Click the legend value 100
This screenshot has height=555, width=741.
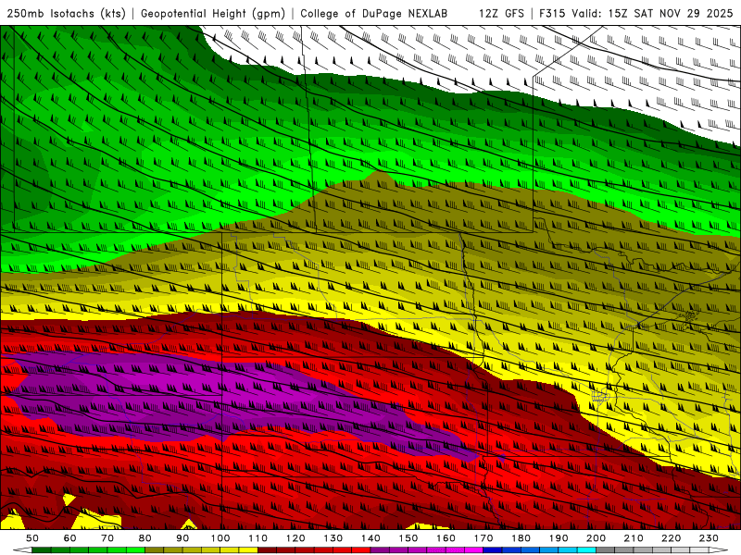click(220, 538)
